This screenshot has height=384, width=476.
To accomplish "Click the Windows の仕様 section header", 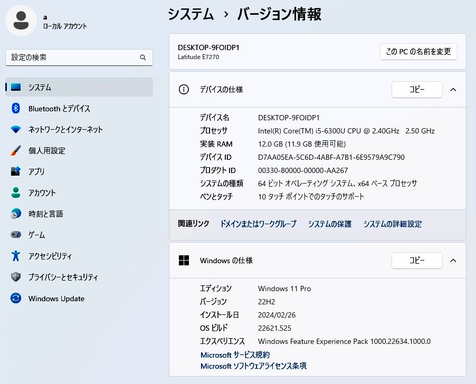I will [x=318, y=260].
